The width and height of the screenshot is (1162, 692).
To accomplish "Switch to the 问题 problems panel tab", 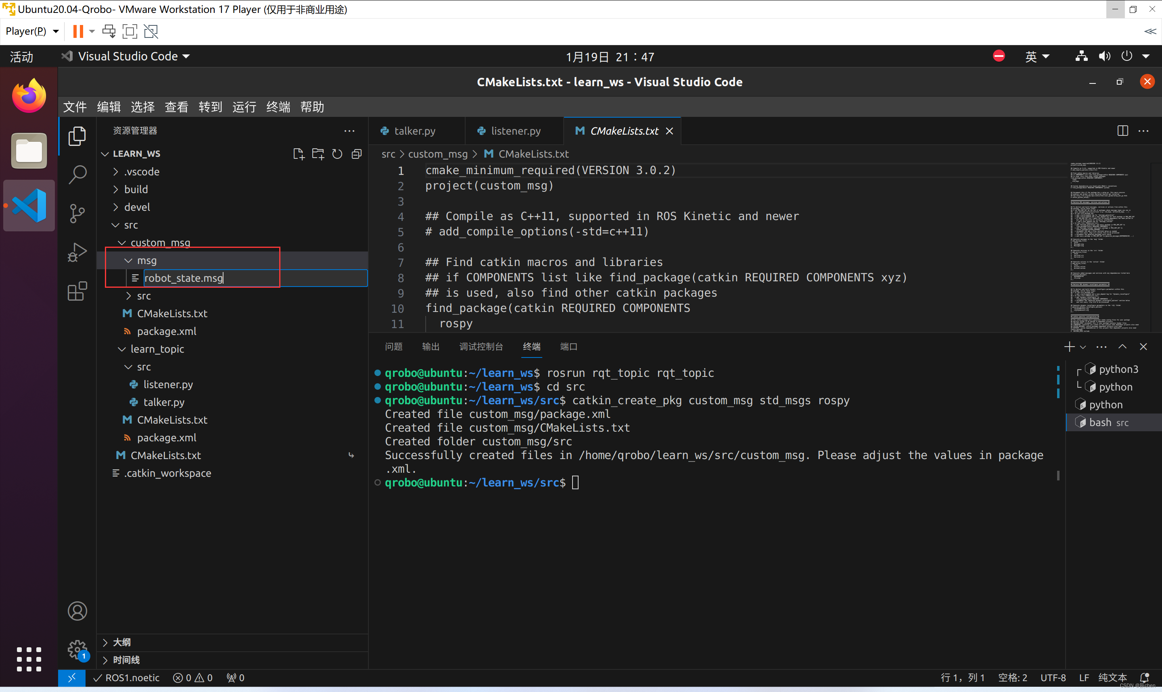I will pos(393,347).
